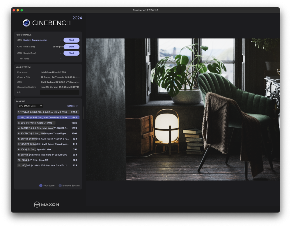This screenshot has width=291, height=227.
Task: Click the Identical System legend dot
Action: coord(60,186)
